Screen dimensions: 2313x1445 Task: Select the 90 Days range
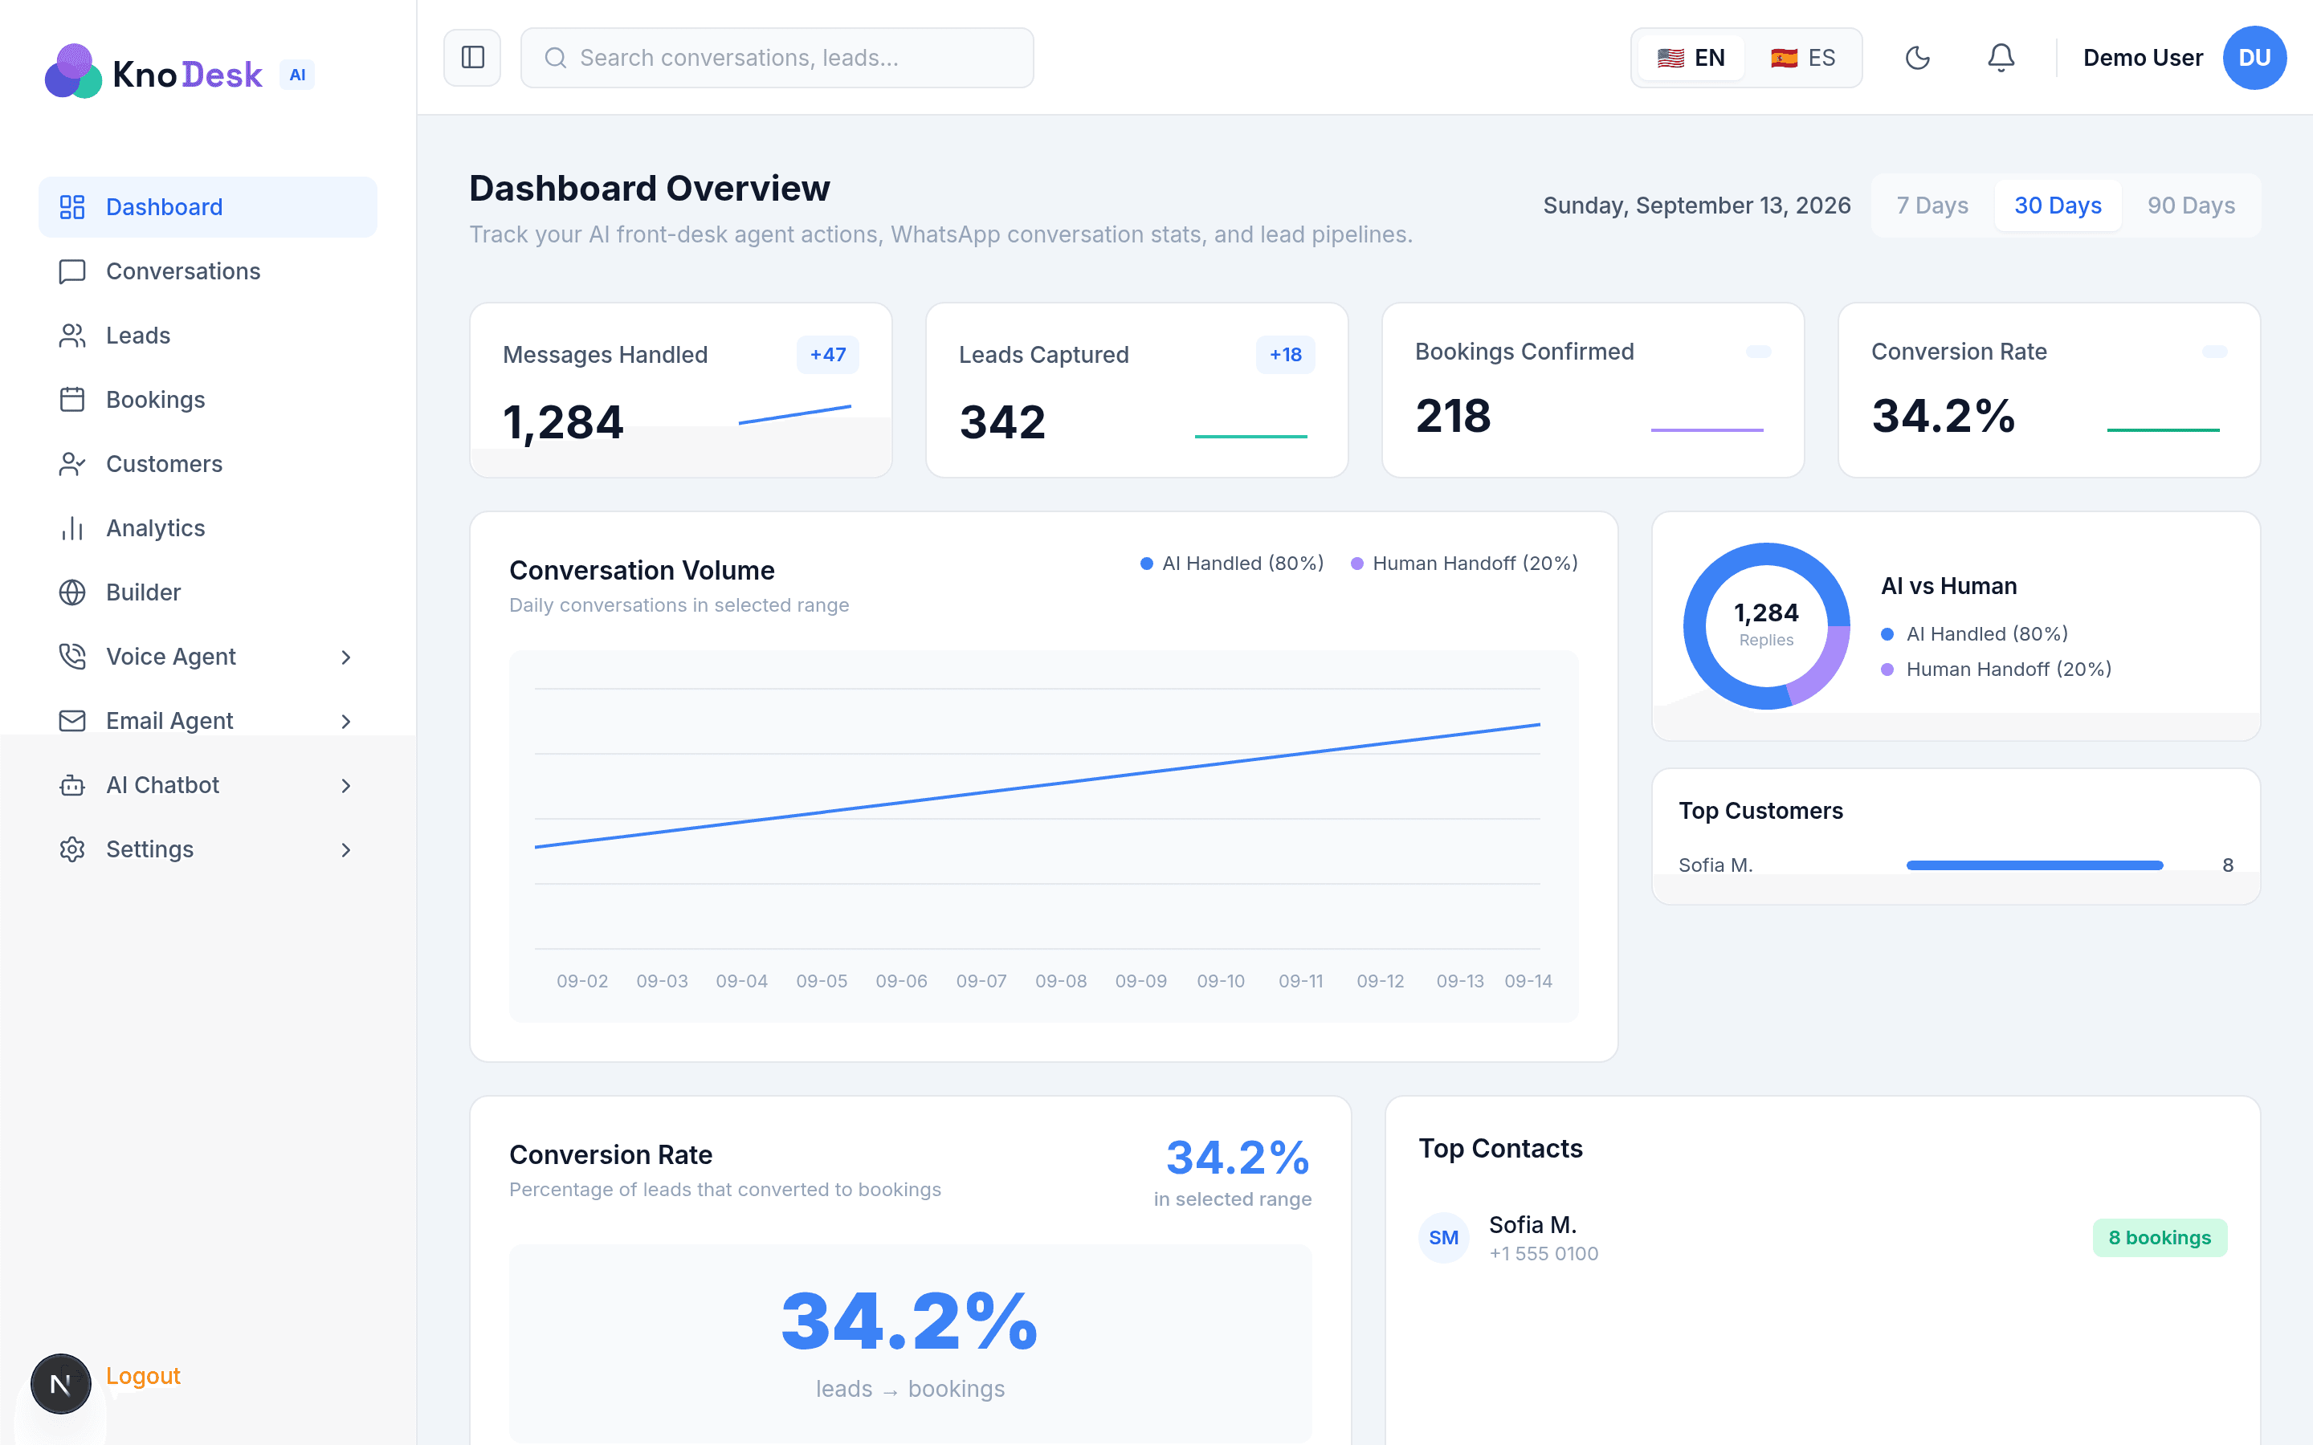click(x=2191, y=206)
